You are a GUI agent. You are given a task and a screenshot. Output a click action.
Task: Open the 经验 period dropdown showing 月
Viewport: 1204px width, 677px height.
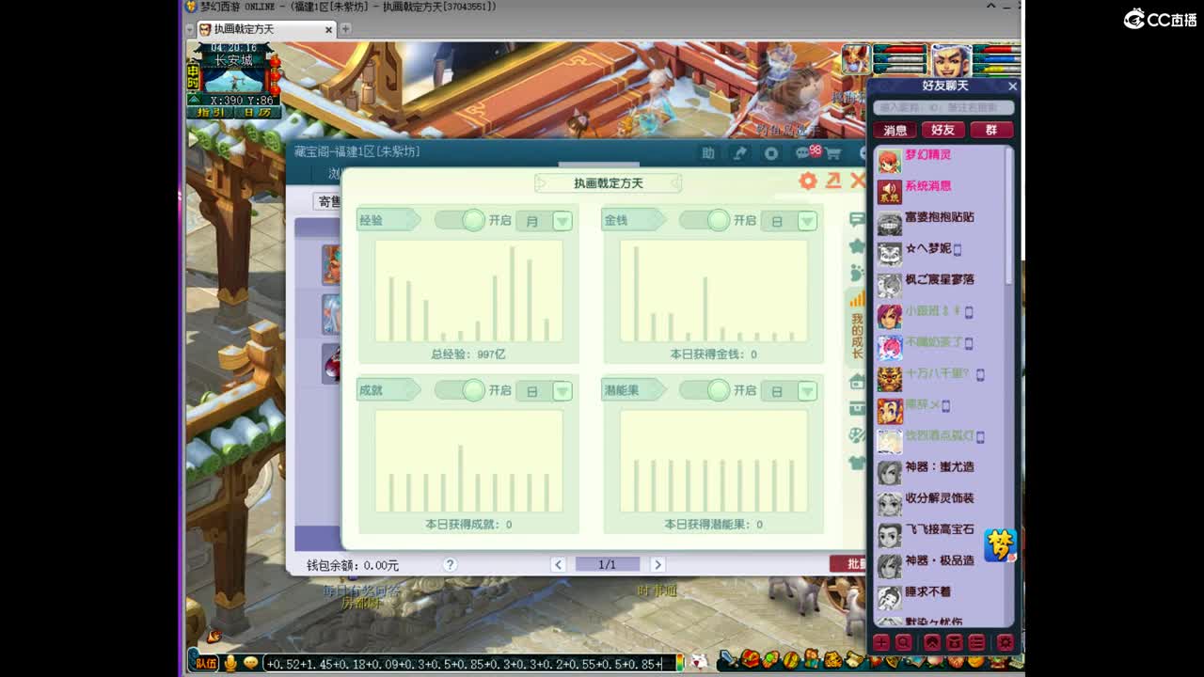pos(544,221)
